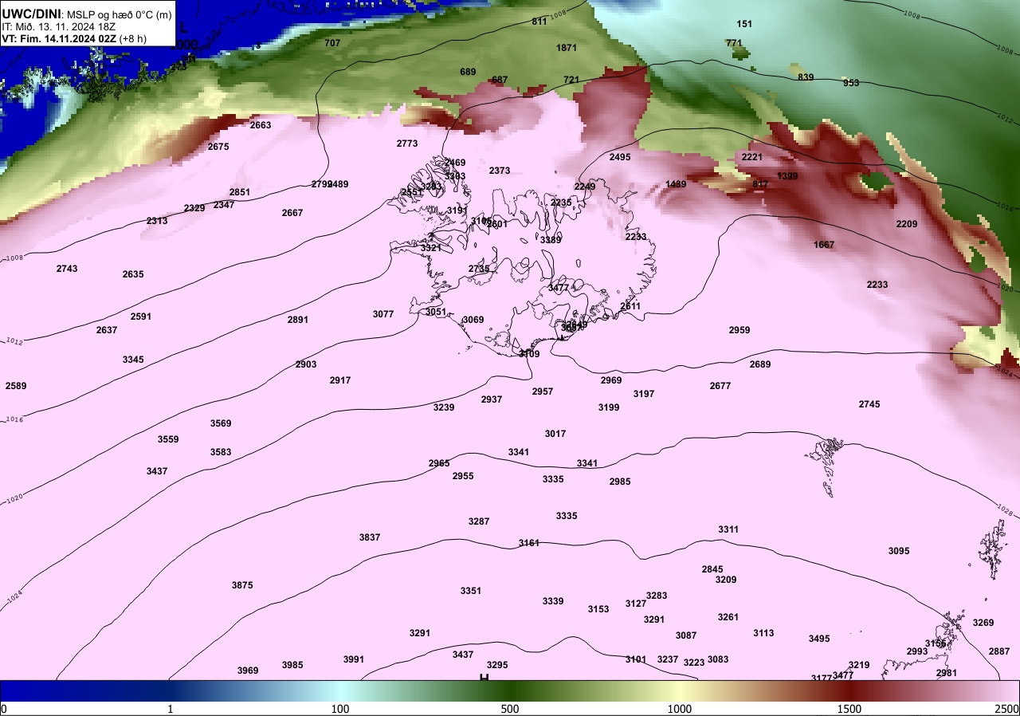Click the map value 1399
The height and width of the screenshot is (716, 1020).
pyautogui.click(x=787, y=176)
